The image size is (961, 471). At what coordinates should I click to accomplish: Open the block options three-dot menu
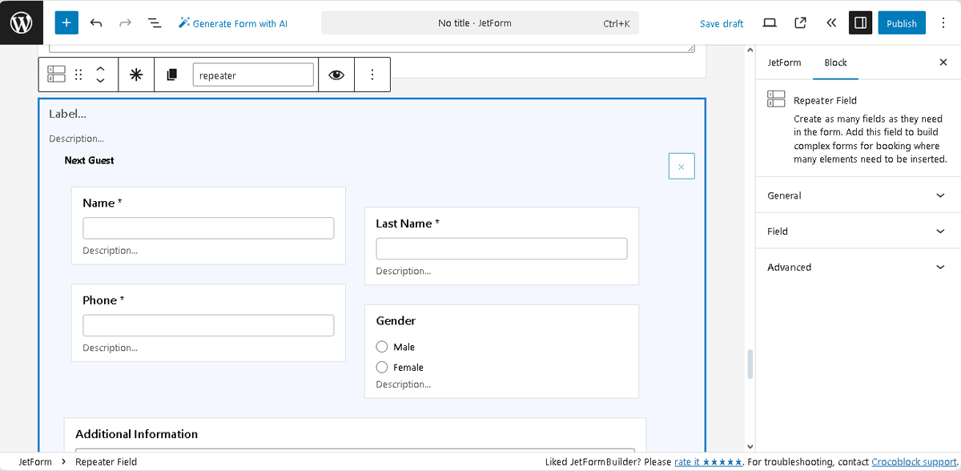pos(372,74)
